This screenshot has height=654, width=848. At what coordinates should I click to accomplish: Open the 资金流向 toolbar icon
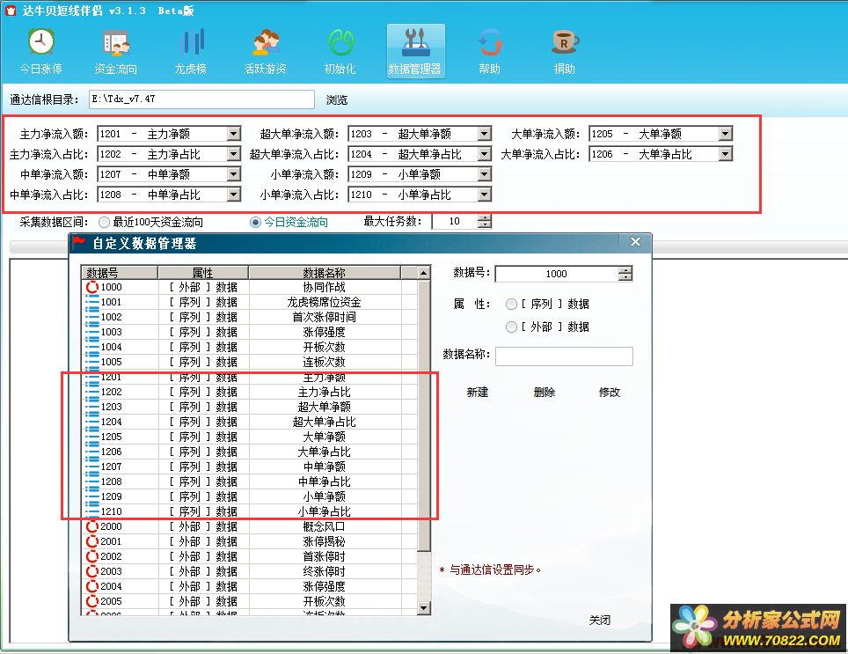[x=116, y=51]
